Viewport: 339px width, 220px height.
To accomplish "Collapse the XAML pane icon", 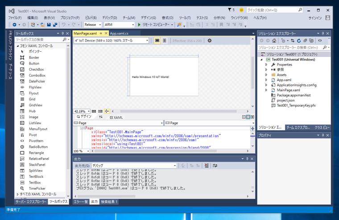I will tap(252, 117).
